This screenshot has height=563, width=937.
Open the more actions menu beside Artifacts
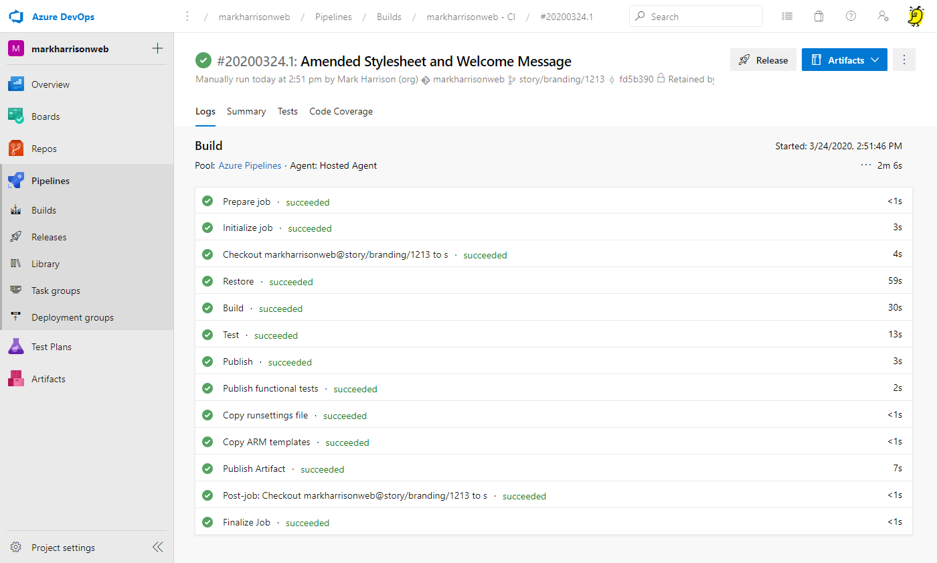[904, 60]
